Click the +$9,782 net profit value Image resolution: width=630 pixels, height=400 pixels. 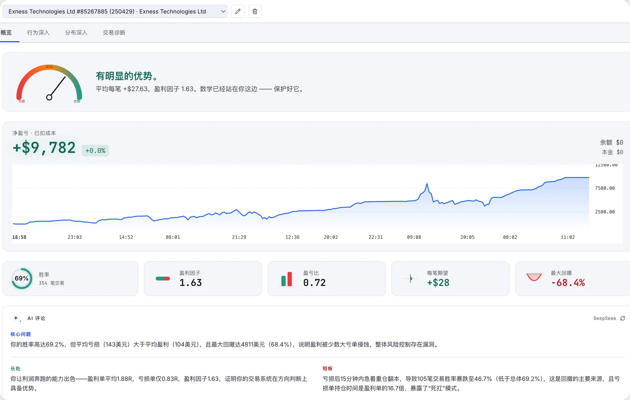click(x=44, y=148)
